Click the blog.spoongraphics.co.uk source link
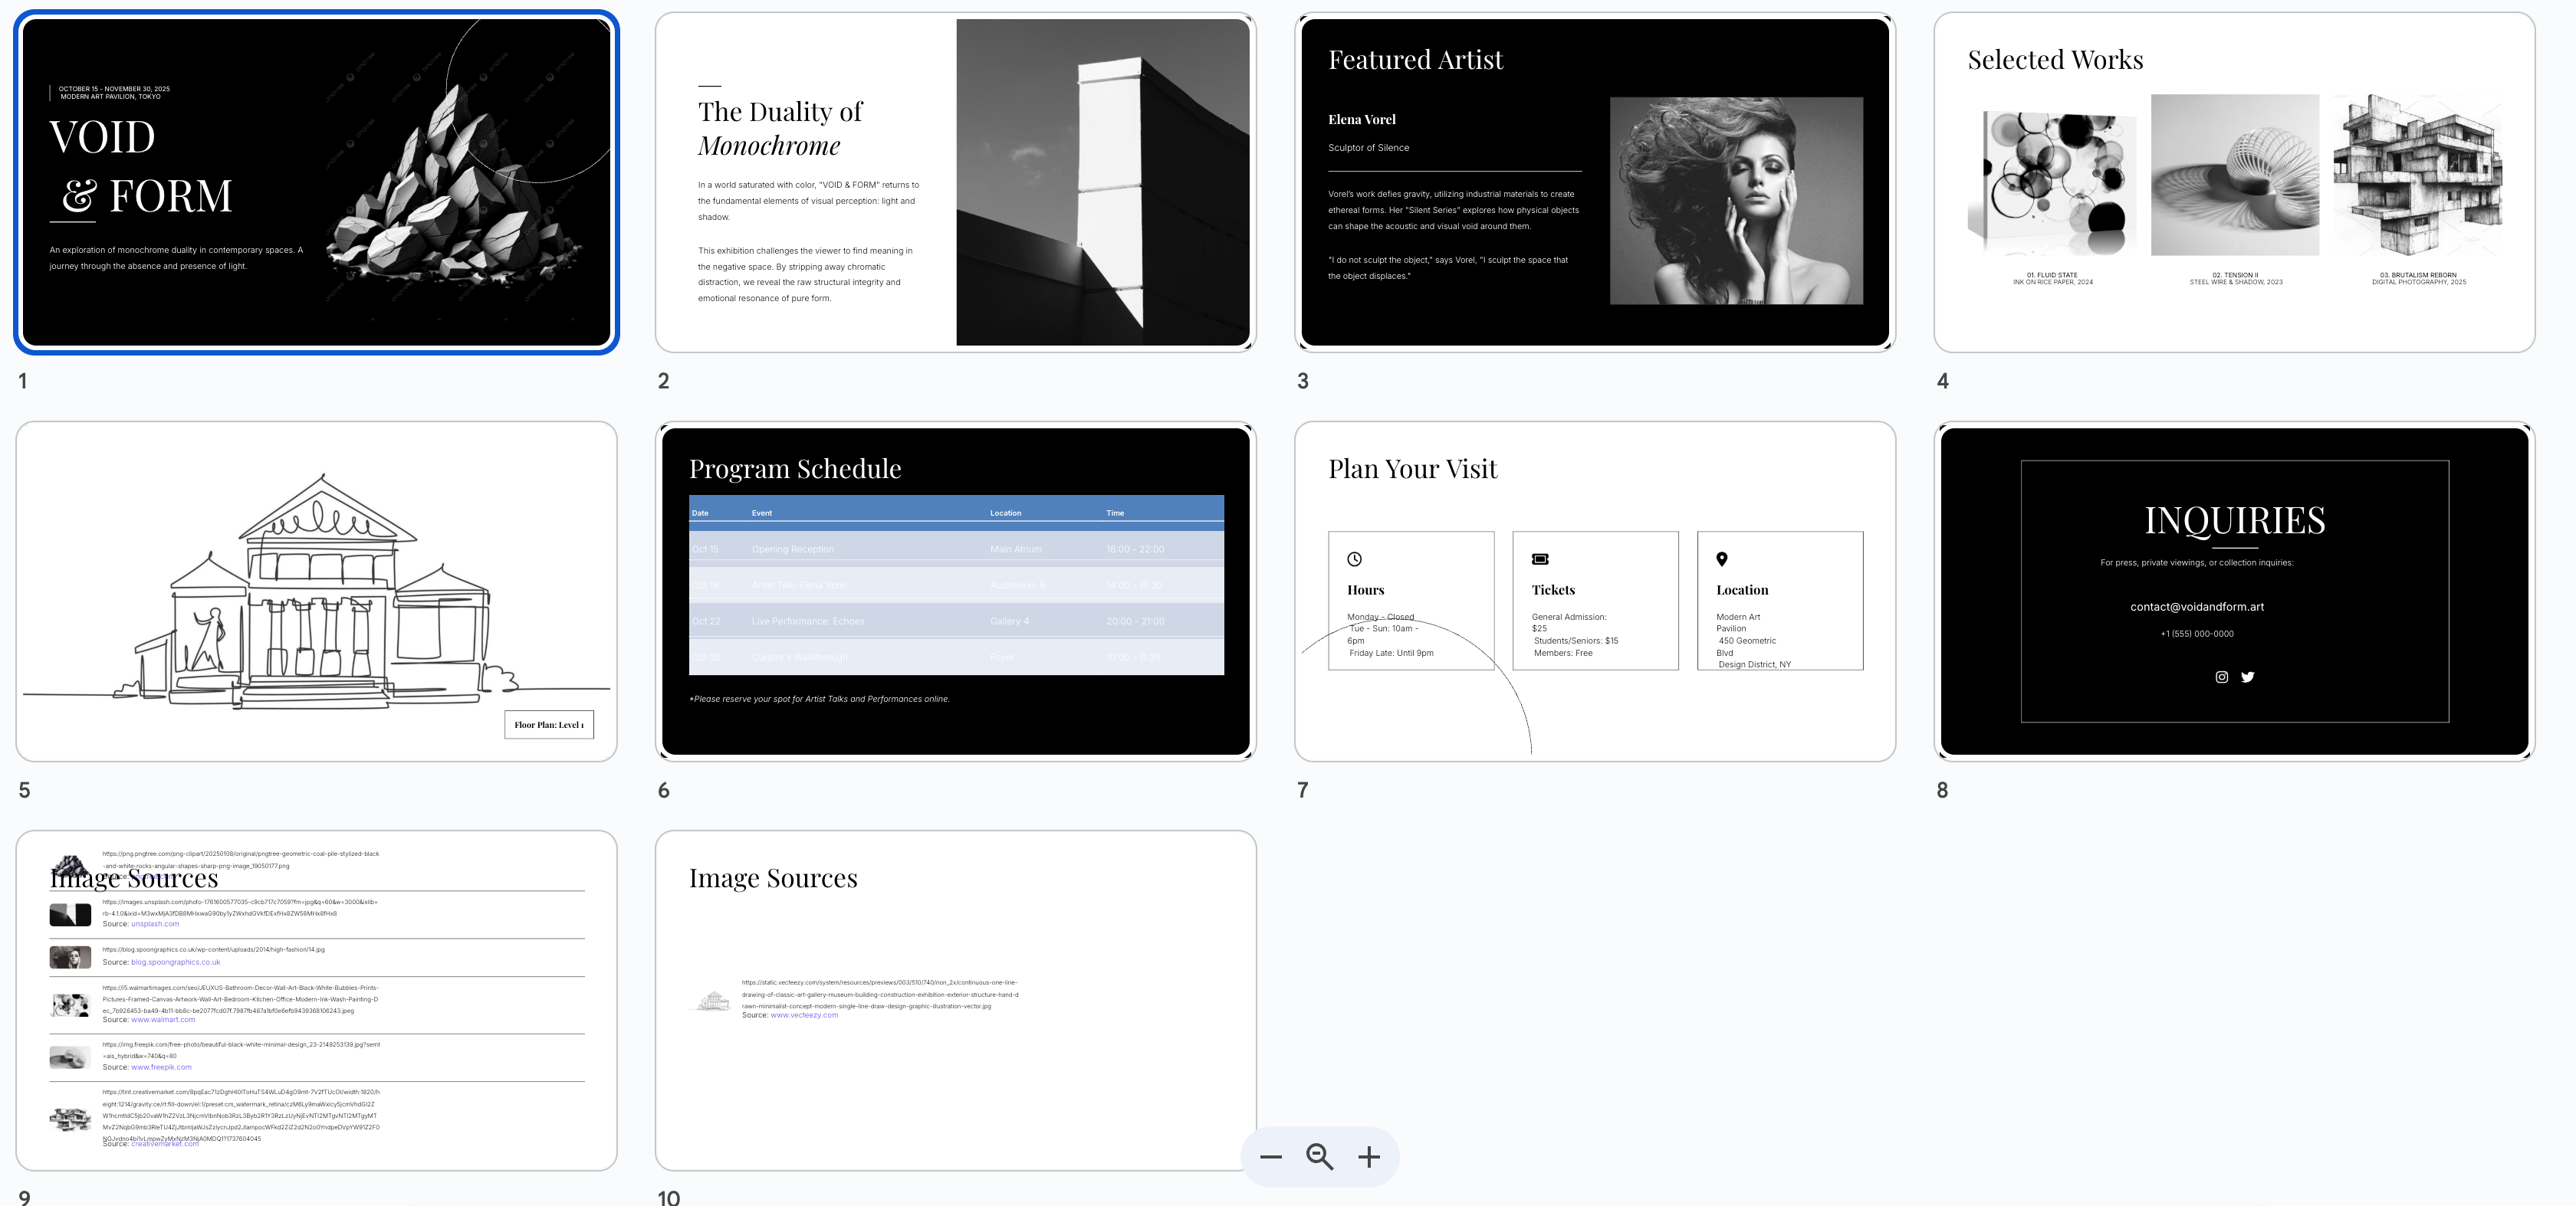 [175, 962]
